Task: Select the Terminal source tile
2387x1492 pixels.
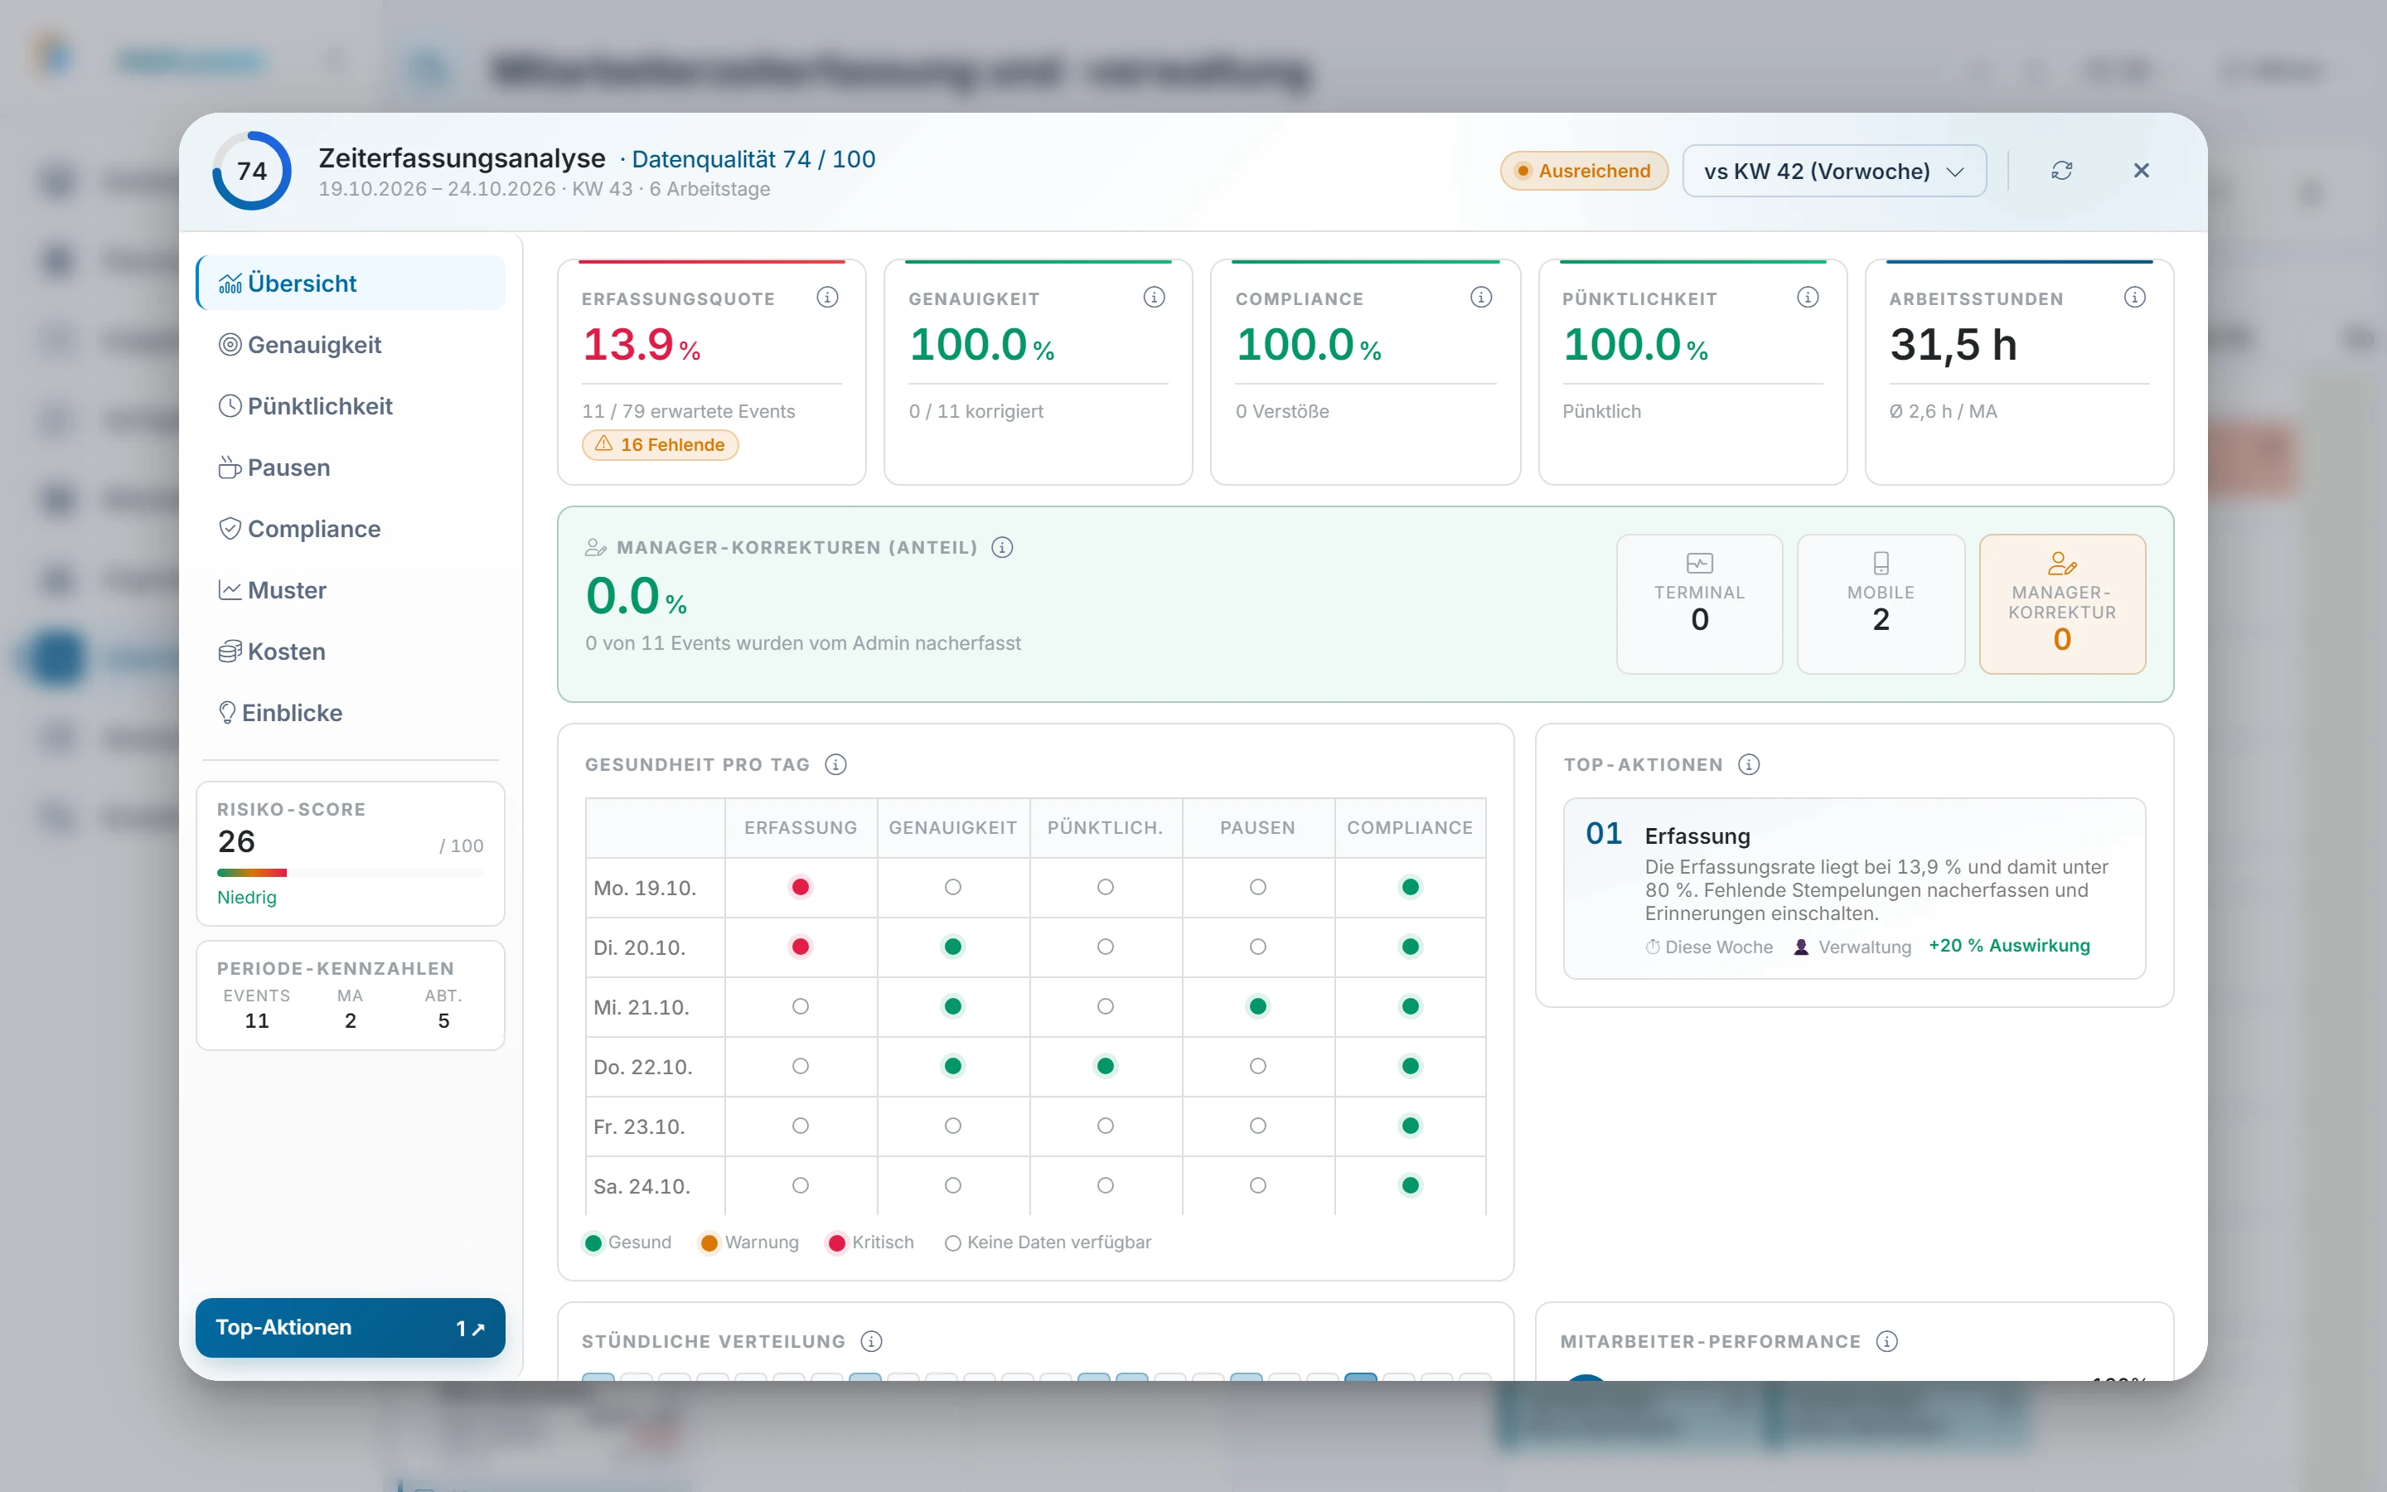Action: click(1700, 604)
